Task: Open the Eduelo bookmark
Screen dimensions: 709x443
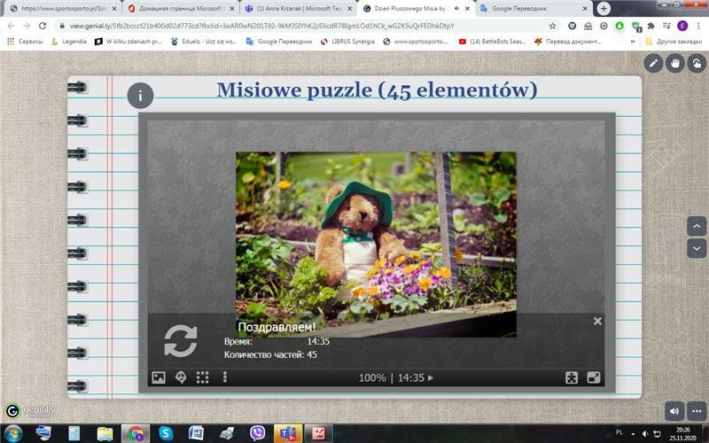Action: pyautogui.click(x=204, y=41)
